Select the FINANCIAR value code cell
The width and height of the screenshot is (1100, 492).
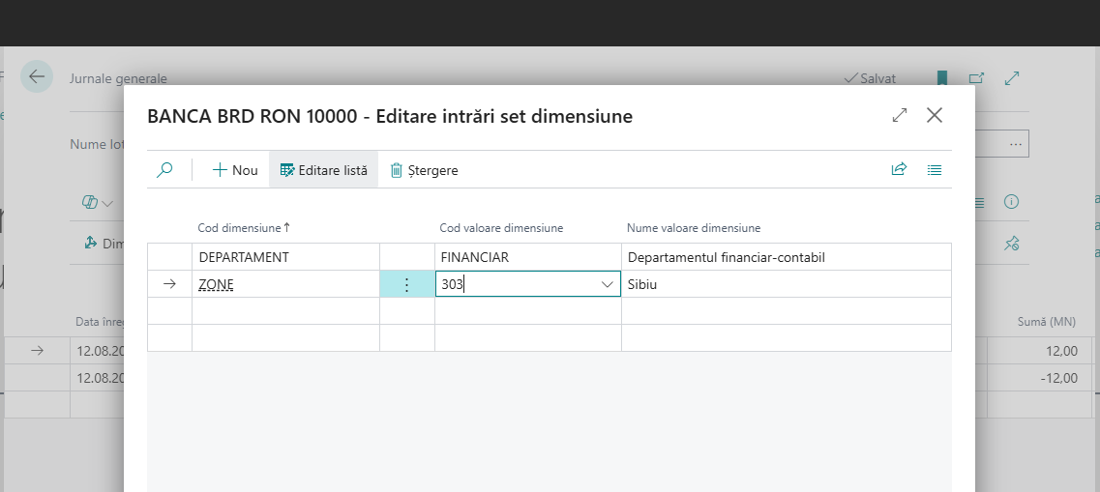[x=527, y=257]
